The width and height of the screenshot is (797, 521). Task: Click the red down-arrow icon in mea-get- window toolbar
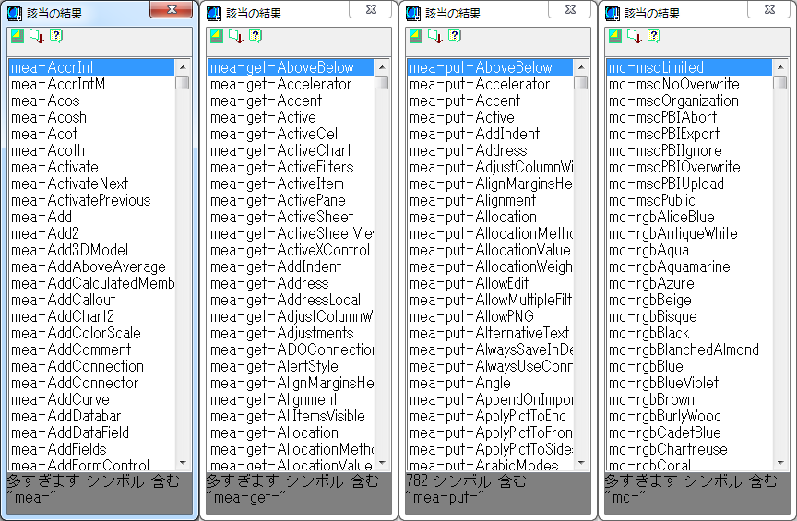point(236,36)
